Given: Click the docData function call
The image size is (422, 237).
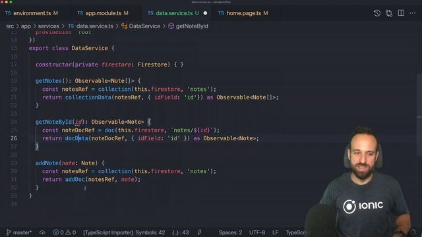Looking at the screenshot, I should tap(76, 138).
